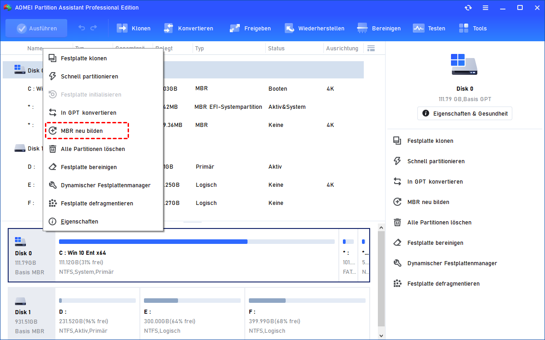The height and width of the screenshot is (340, 545).
Task: Select Dynamischer Festplattenmanager in right panel
Action: point(452,263)
